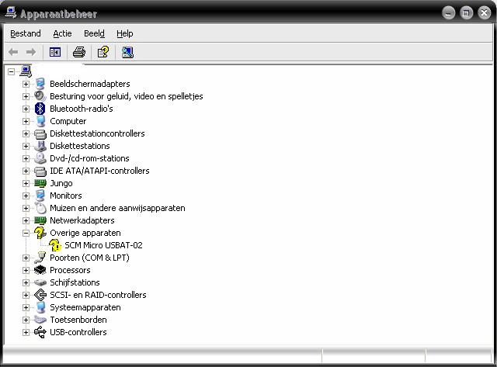Click the Diskettestations floppy icon
This screenshot has height=367, width=497.
click(x=40, y=146)
